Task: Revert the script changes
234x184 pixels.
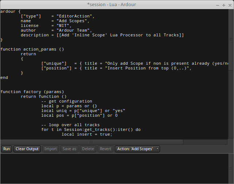Action: coord(105,149)
